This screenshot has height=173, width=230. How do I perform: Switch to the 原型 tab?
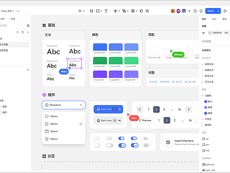224,19
